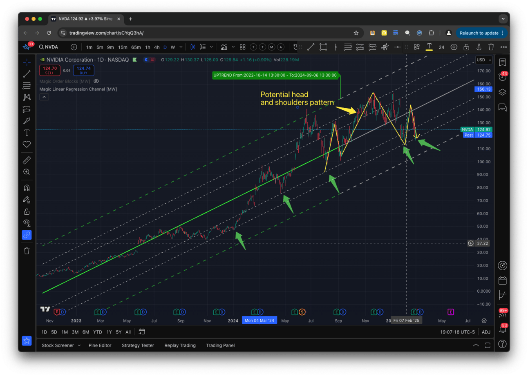Open the indicator templates grid

click(x=242, y=47)
